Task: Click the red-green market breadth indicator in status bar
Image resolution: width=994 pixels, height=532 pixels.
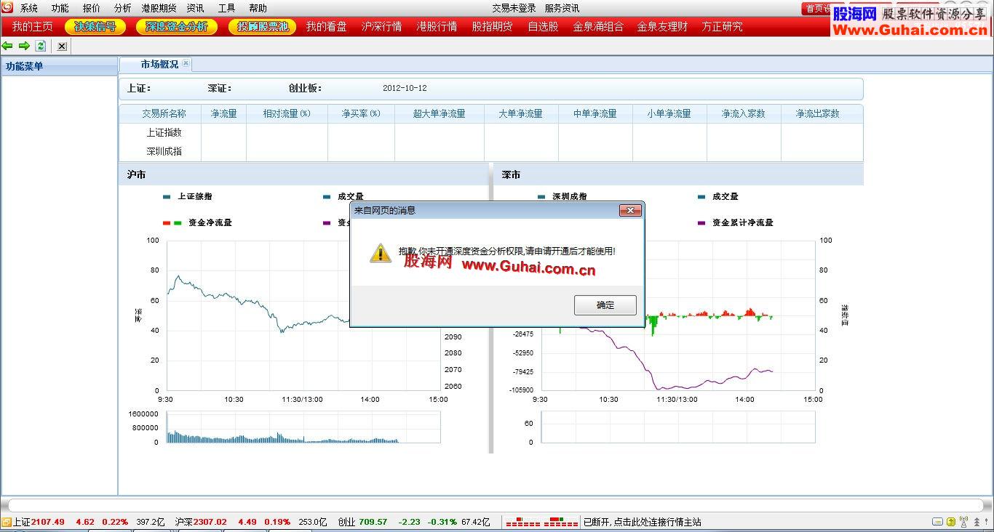Action: (x=541, y=522)
